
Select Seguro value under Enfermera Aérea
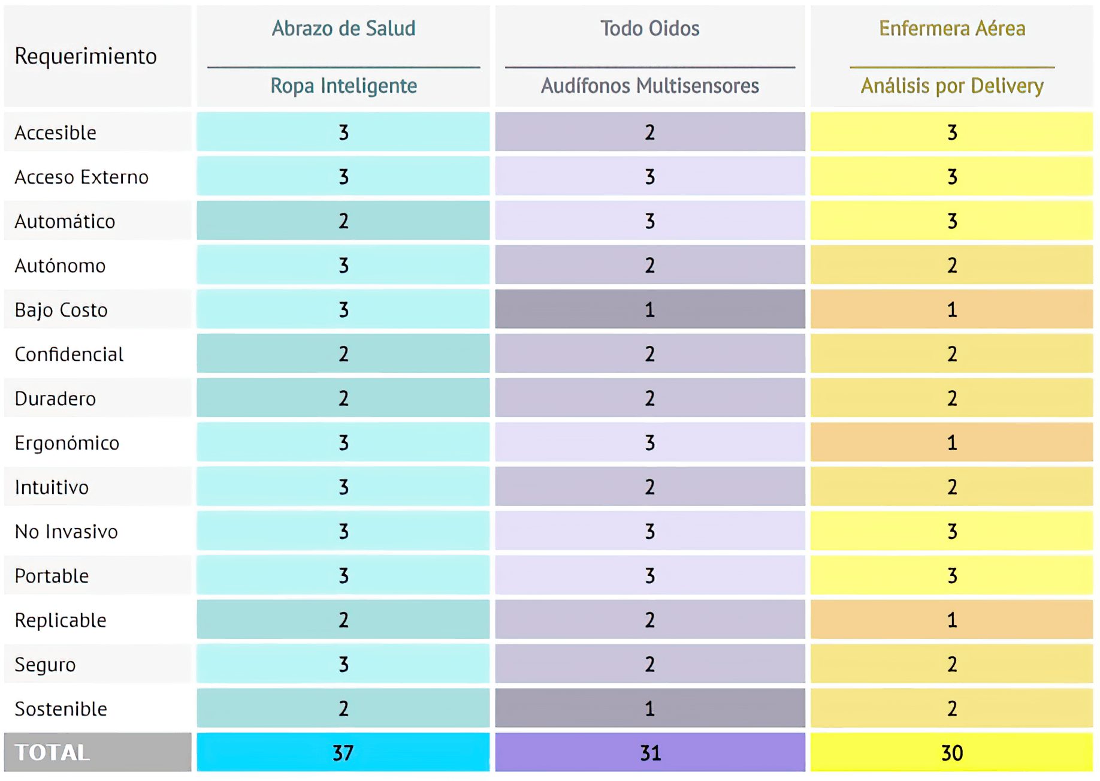[952, 664]
